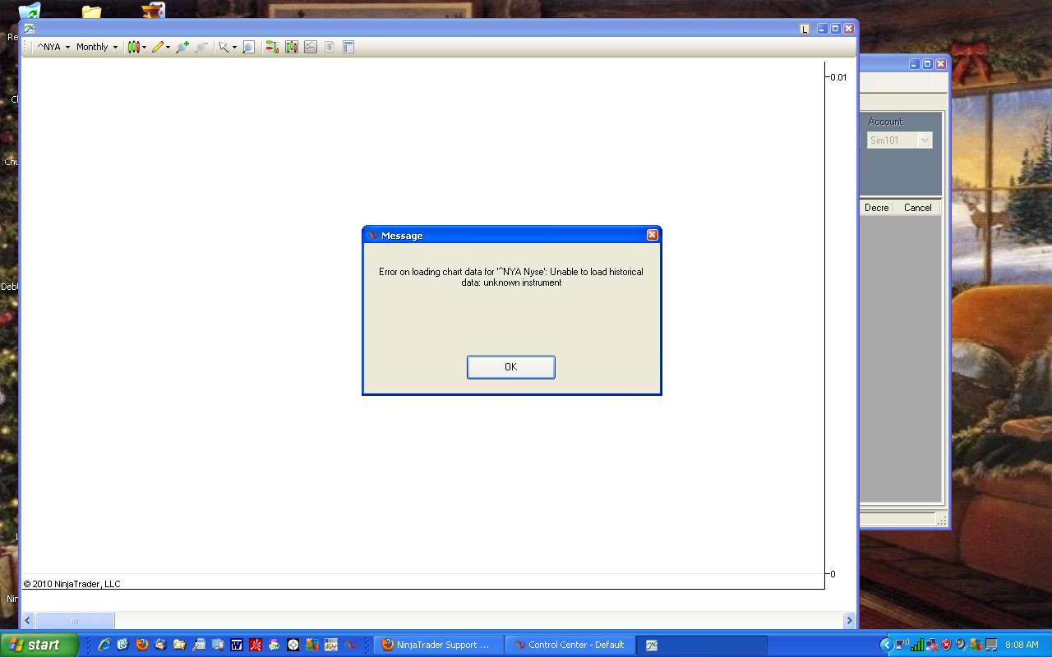
Task: Click the zoom out magnifier icon
Action: pos(201,48)
